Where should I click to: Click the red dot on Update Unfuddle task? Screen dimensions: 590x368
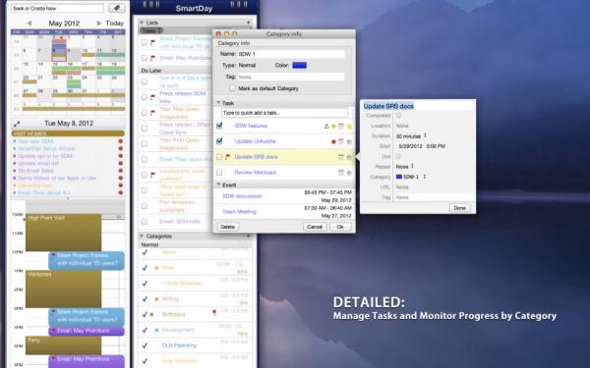click(333, 142)
